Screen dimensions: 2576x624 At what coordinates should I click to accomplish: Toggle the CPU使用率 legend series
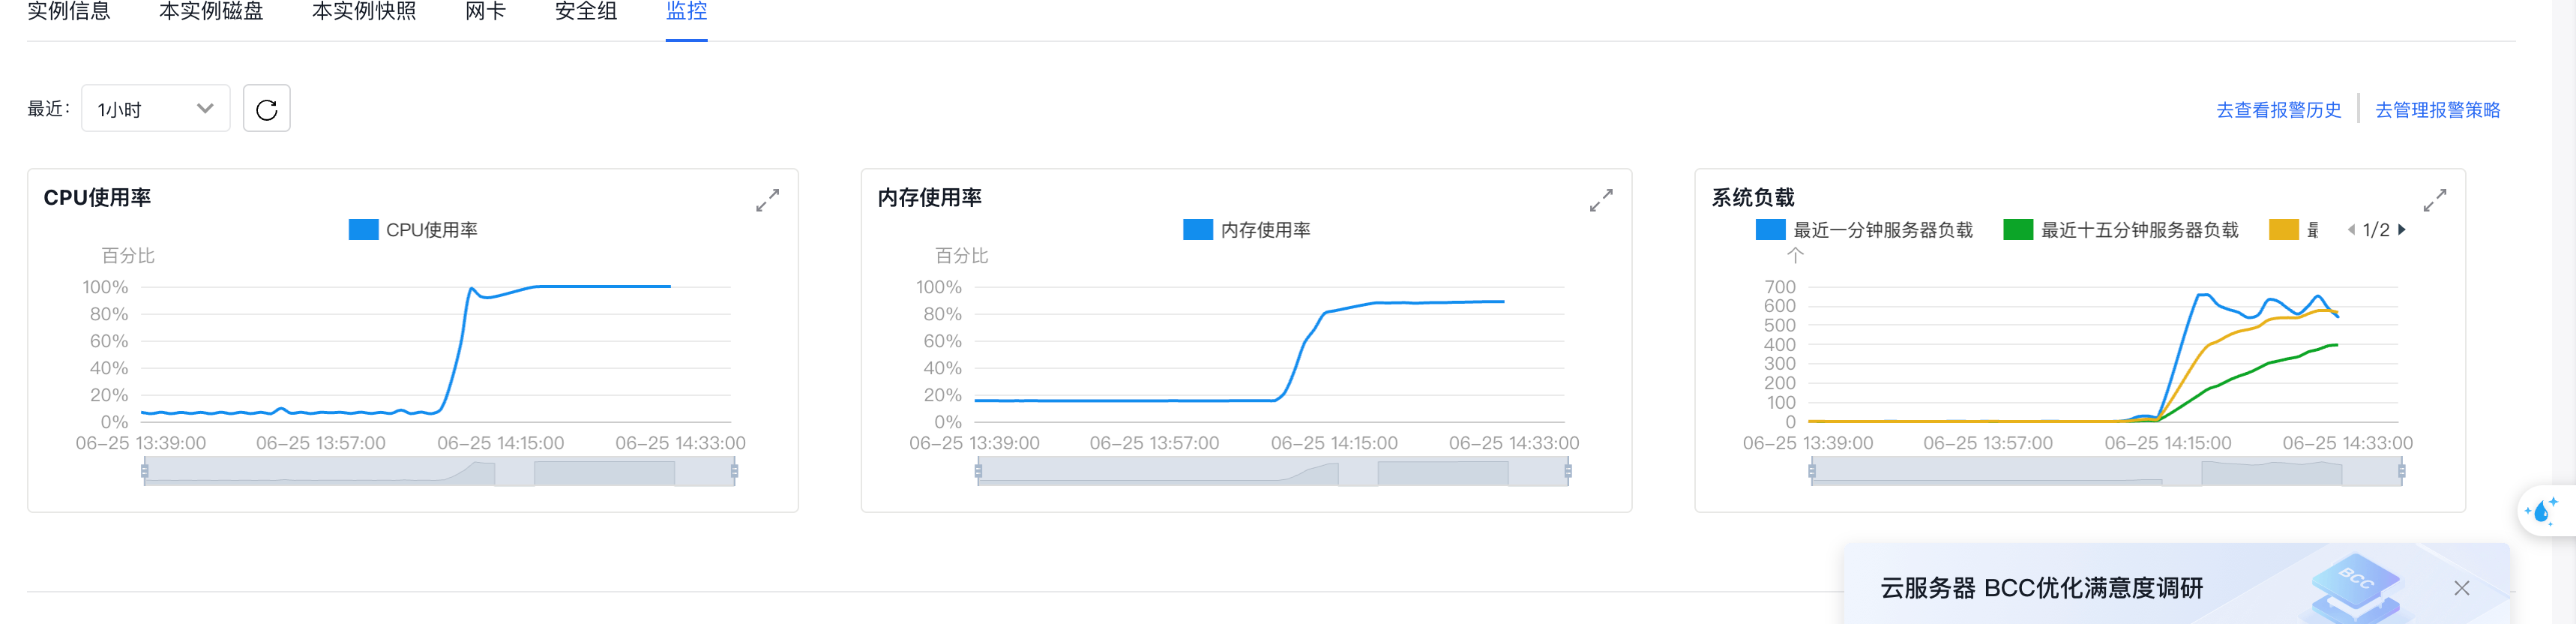[x=412, y=230]
